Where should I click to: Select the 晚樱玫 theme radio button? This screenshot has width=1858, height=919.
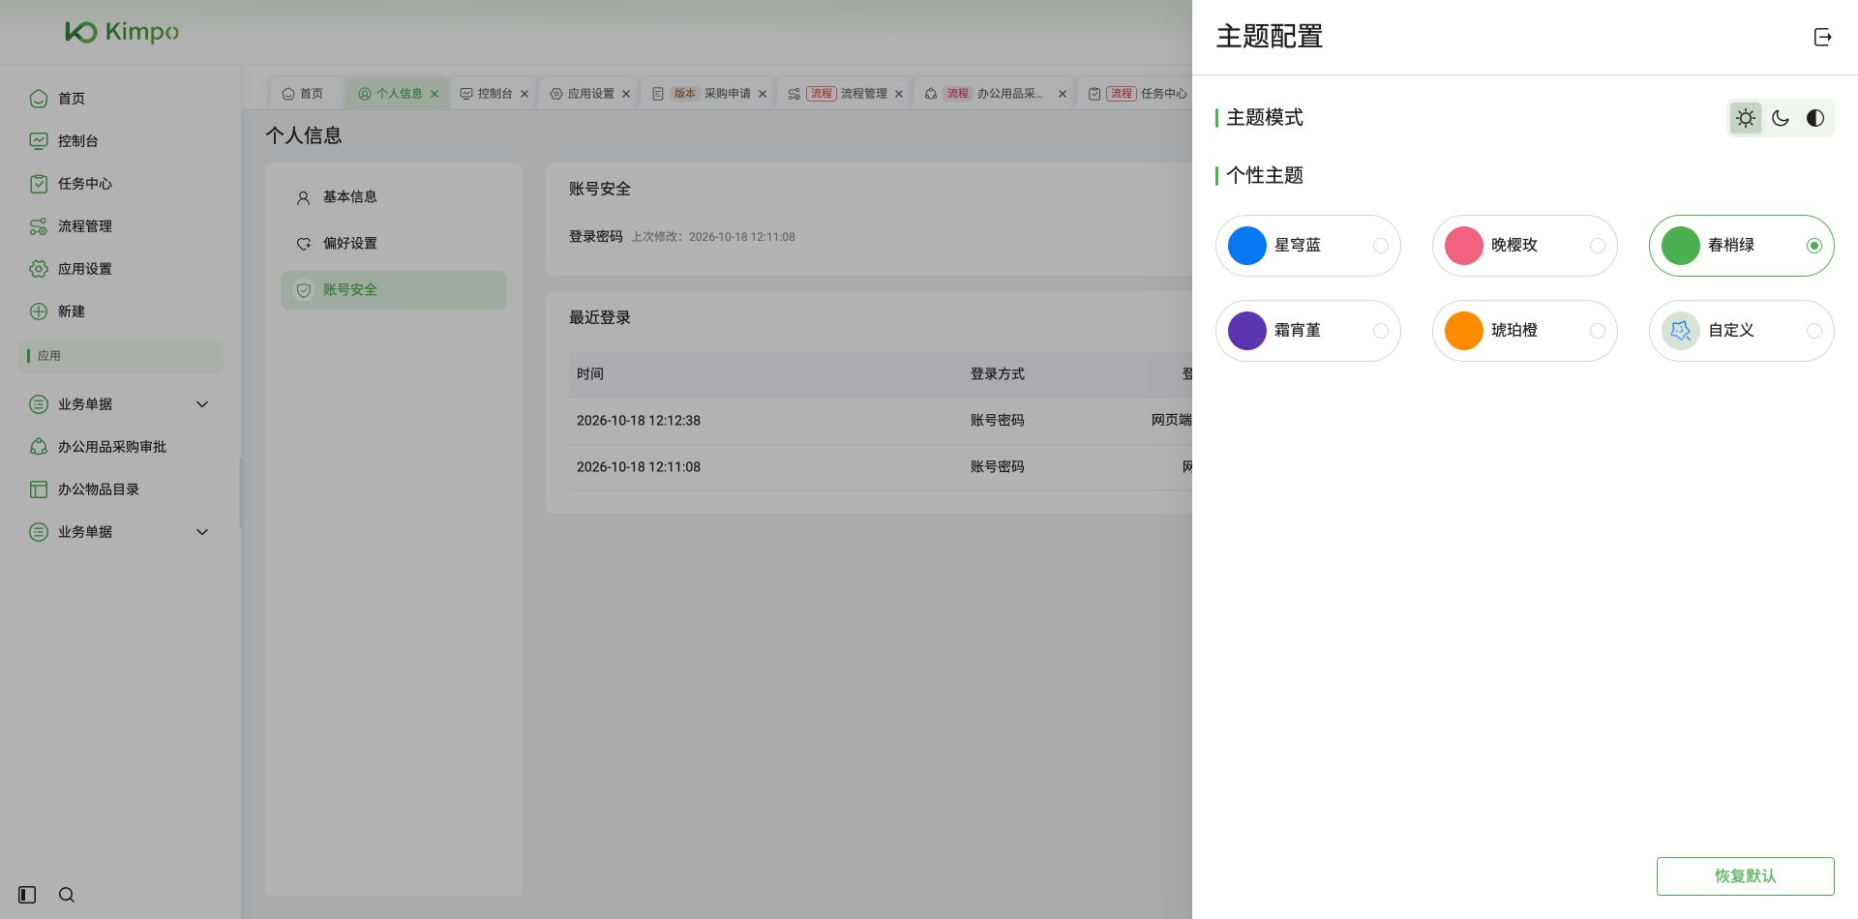(x=1598, y=246)
